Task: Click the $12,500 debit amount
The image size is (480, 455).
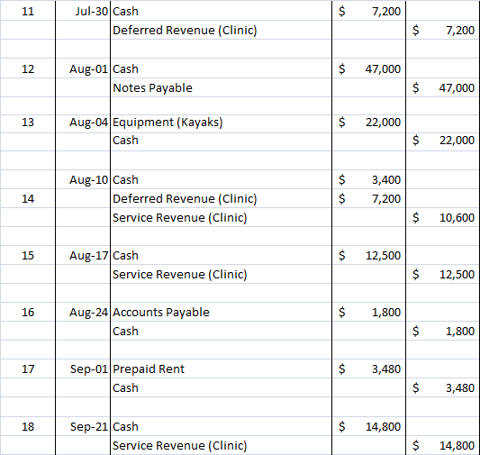Action: pyautogui.click(x=369, y=255)
